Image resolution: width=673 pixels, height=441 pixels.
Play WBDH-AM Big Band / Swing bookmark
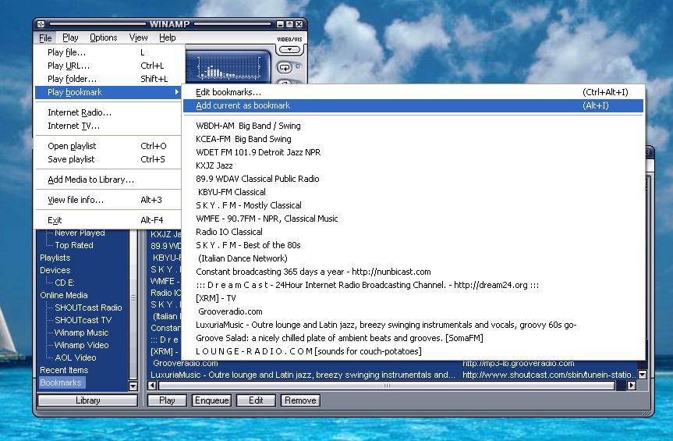[x=413, y=126]
